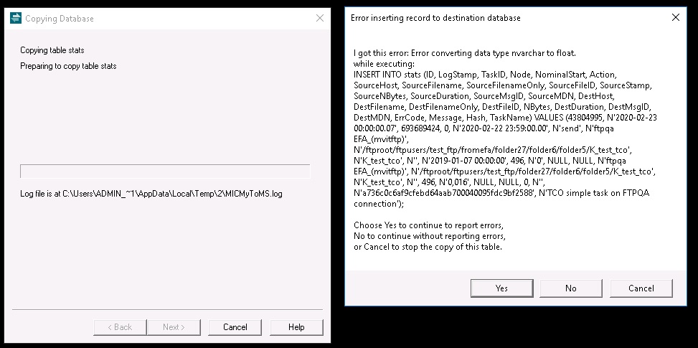Click Cancel in the Copying Database wizard
Viewport: 698px width, 348px height.
pyautogui.click(x=235, y=327)
